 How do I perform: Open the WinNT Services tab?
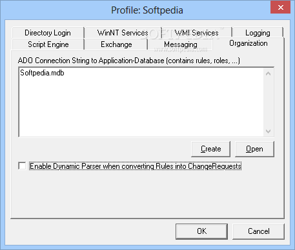tap(123, 33)
